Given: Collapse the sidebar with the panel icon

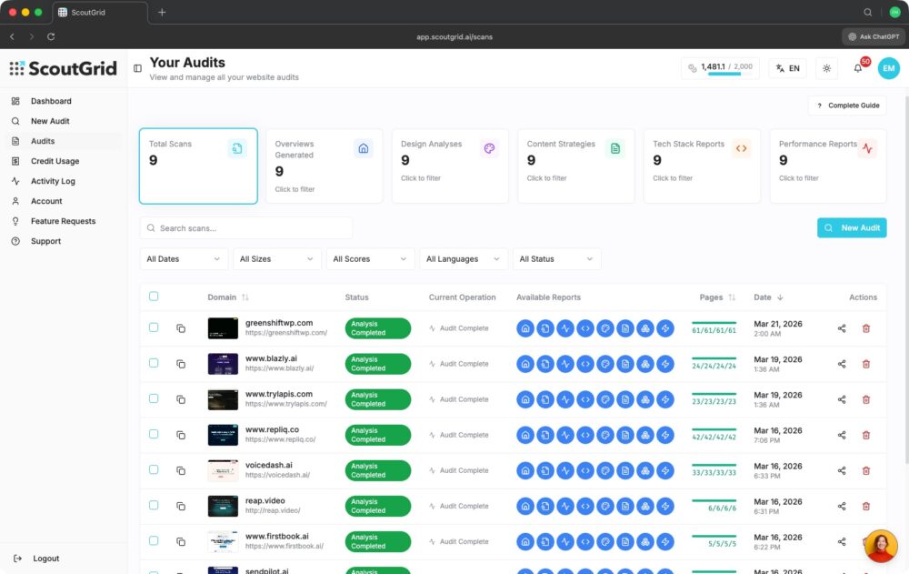Looking at the screenshot, I should [138, 68].
